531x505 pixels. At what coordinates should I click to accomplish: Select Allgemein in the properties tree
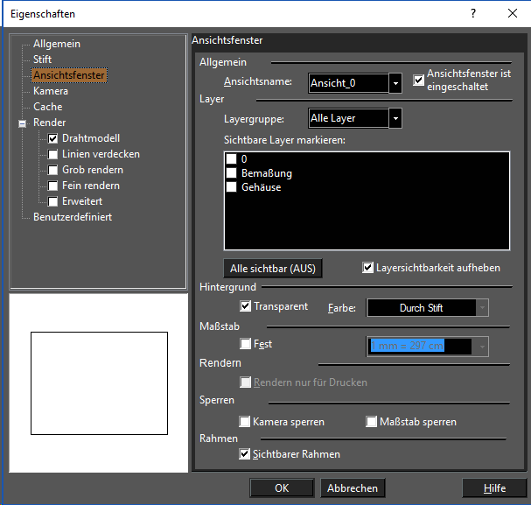coord(57,44)
